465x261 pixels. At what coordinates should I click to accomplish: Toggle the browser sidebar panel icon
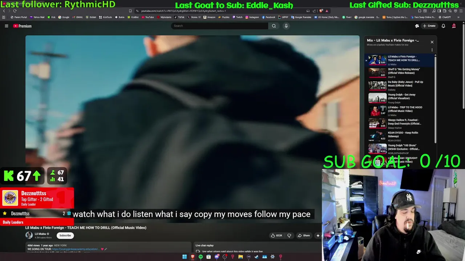coord(439,11)
